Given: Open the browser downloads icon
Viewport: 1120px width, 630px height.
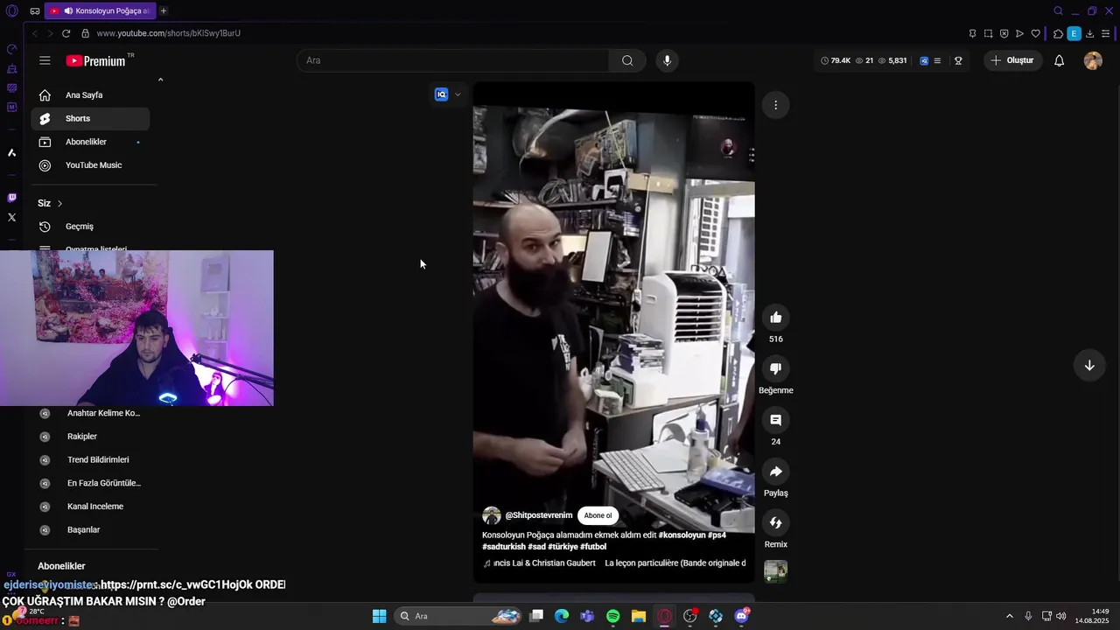Looking at the screenshot, I should tap(1089, 33).
